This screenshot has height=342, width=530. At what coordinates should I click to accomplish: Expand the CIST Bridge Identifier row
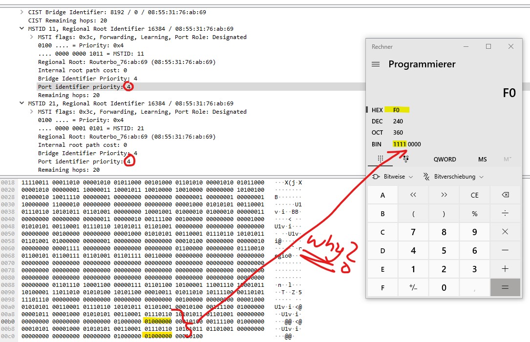tap(21, 12)
